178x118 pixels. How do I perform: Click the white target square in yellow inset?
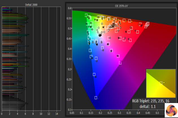click(161, 83)
